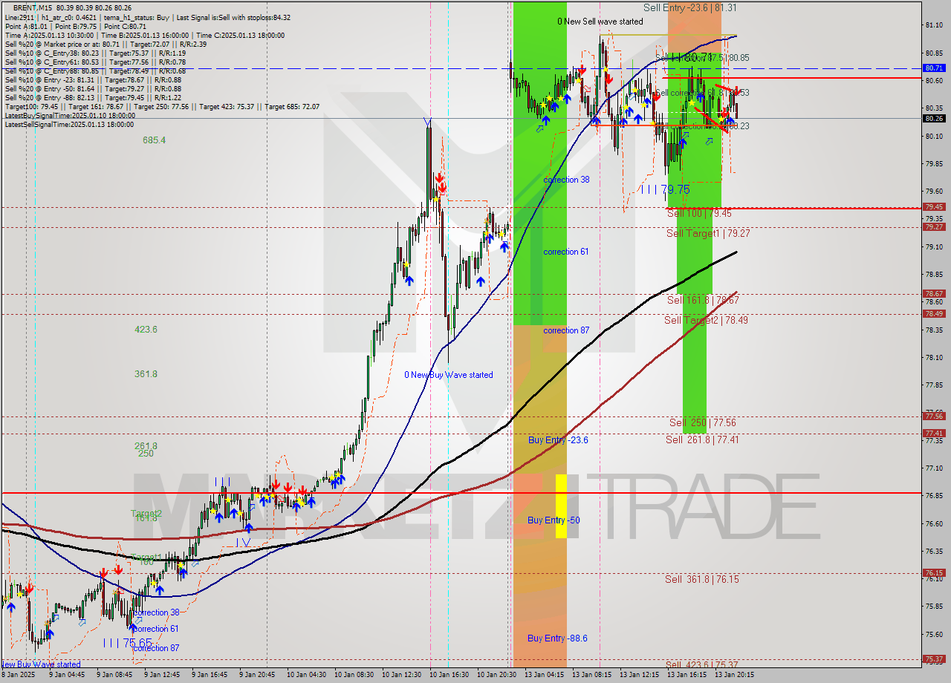Select the 361.8 Fibonacci level text
Viewport: 951px width, 683px height.
tap(146, 374)
